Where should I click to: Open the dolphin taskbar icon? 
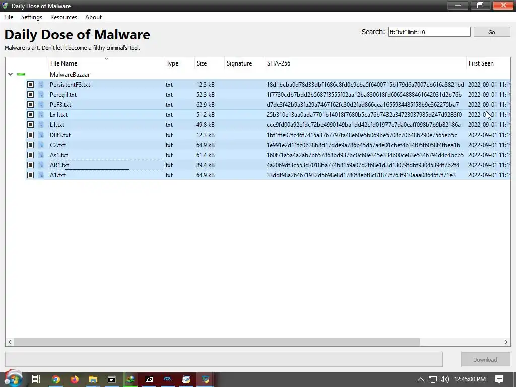click(x=168, y=379)
